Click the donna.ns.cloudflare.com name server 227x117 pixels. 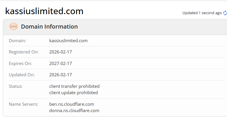74,111
